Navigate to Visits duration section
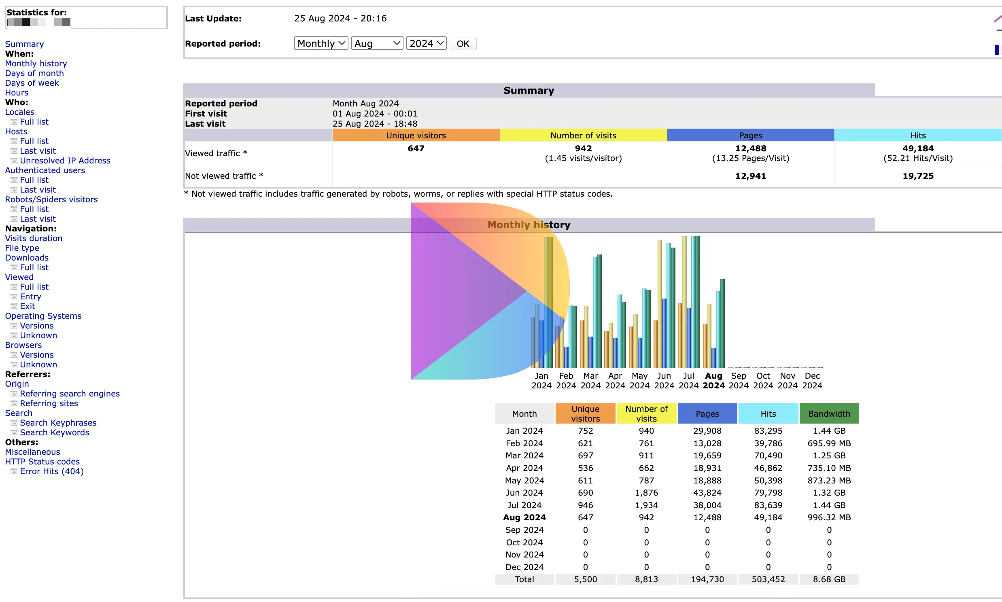 [34, 238]
